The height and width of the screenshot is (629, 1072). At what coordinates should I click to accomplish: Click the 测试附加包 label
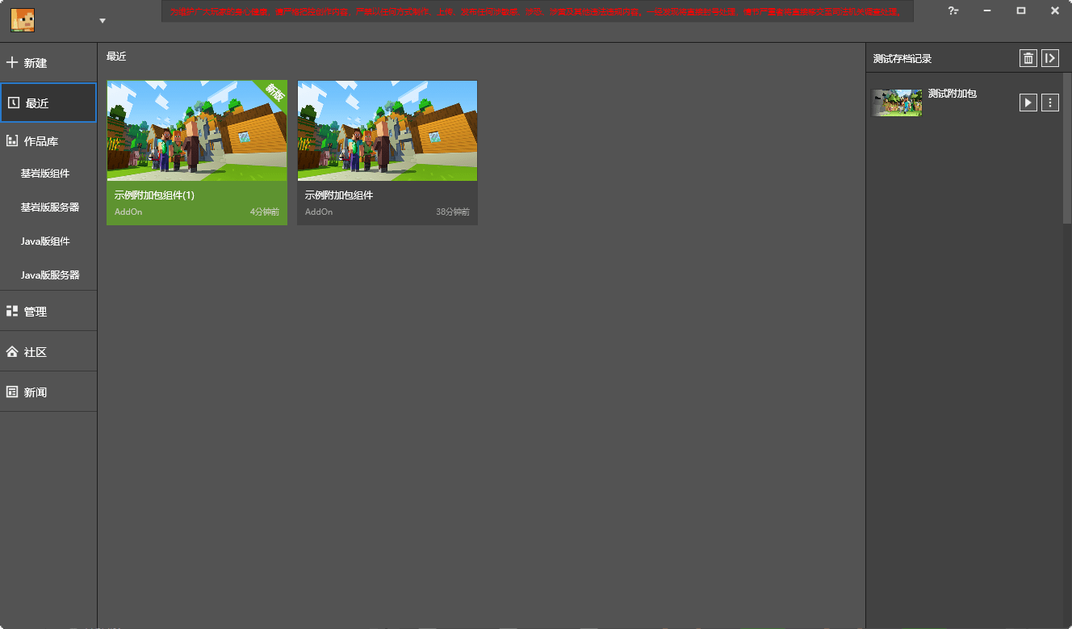coord(953,94)
